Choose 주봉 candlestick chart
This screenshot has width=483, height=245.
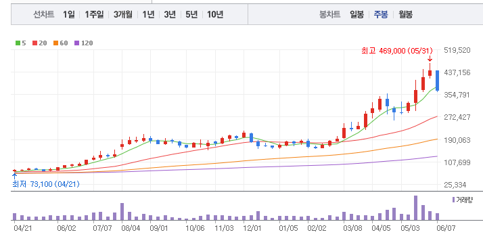(381, 14)
